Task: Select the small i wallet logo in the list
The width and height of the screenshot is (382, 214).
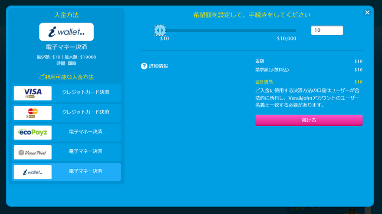Action: pyautogui.click(x=33, y=172)
